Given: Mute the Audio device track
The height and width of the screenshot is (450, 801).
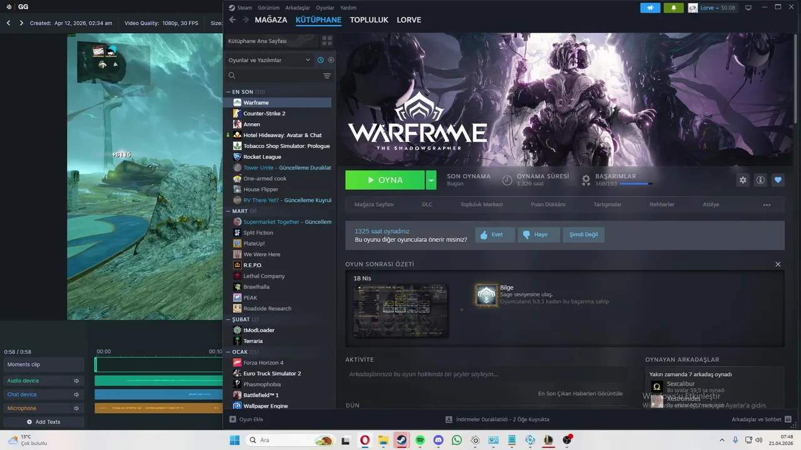Looking at the screenshot, I should [x=76, y=381].
